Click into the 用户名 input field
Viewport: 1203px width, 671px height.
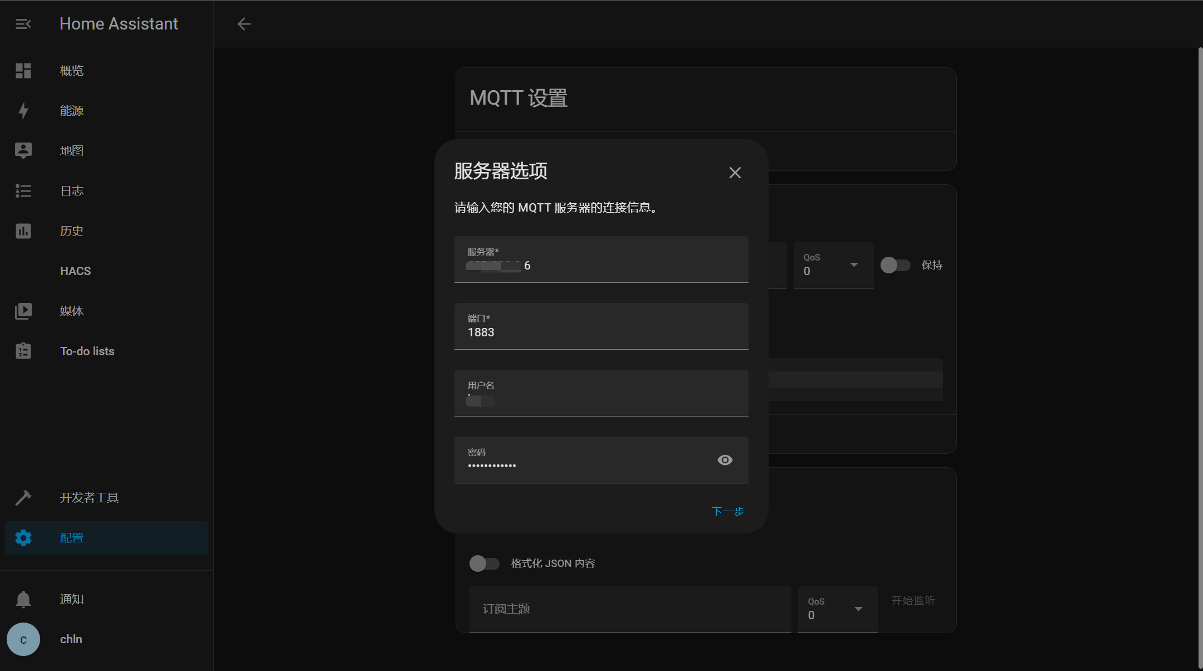(601, 393)
